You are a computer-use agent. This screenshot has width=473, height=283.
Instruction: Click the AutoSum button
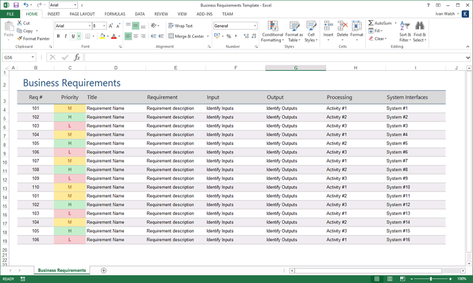click(380, 23)
